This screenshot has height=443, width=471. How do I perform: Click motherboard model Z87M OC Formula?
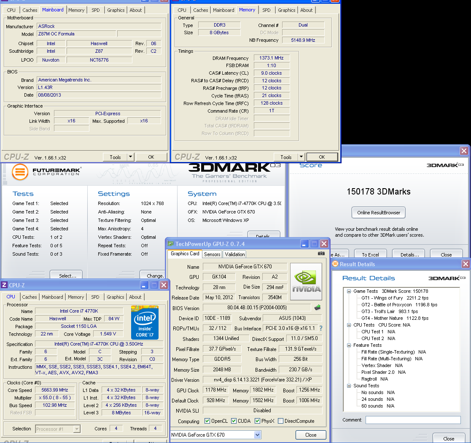pyautogui.click(x=76, y=34)
